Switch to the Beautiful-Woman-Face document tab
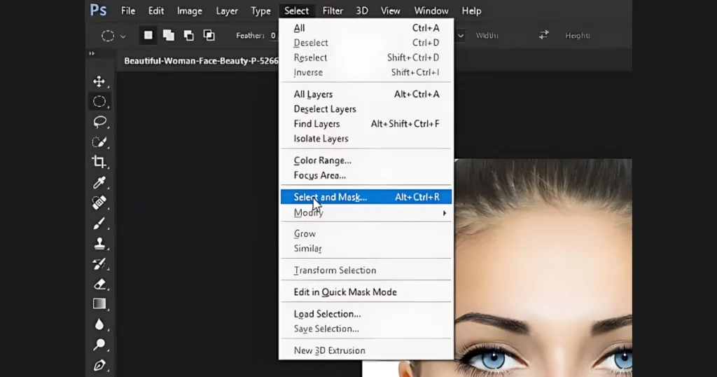This screenshot has height=377, width=717. 200,61
